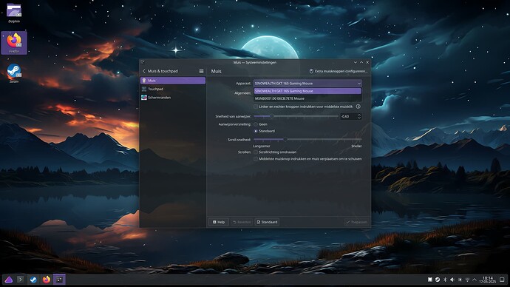Select Geen pointer acceleration
510x287 pixels.
tap(256, 124)
